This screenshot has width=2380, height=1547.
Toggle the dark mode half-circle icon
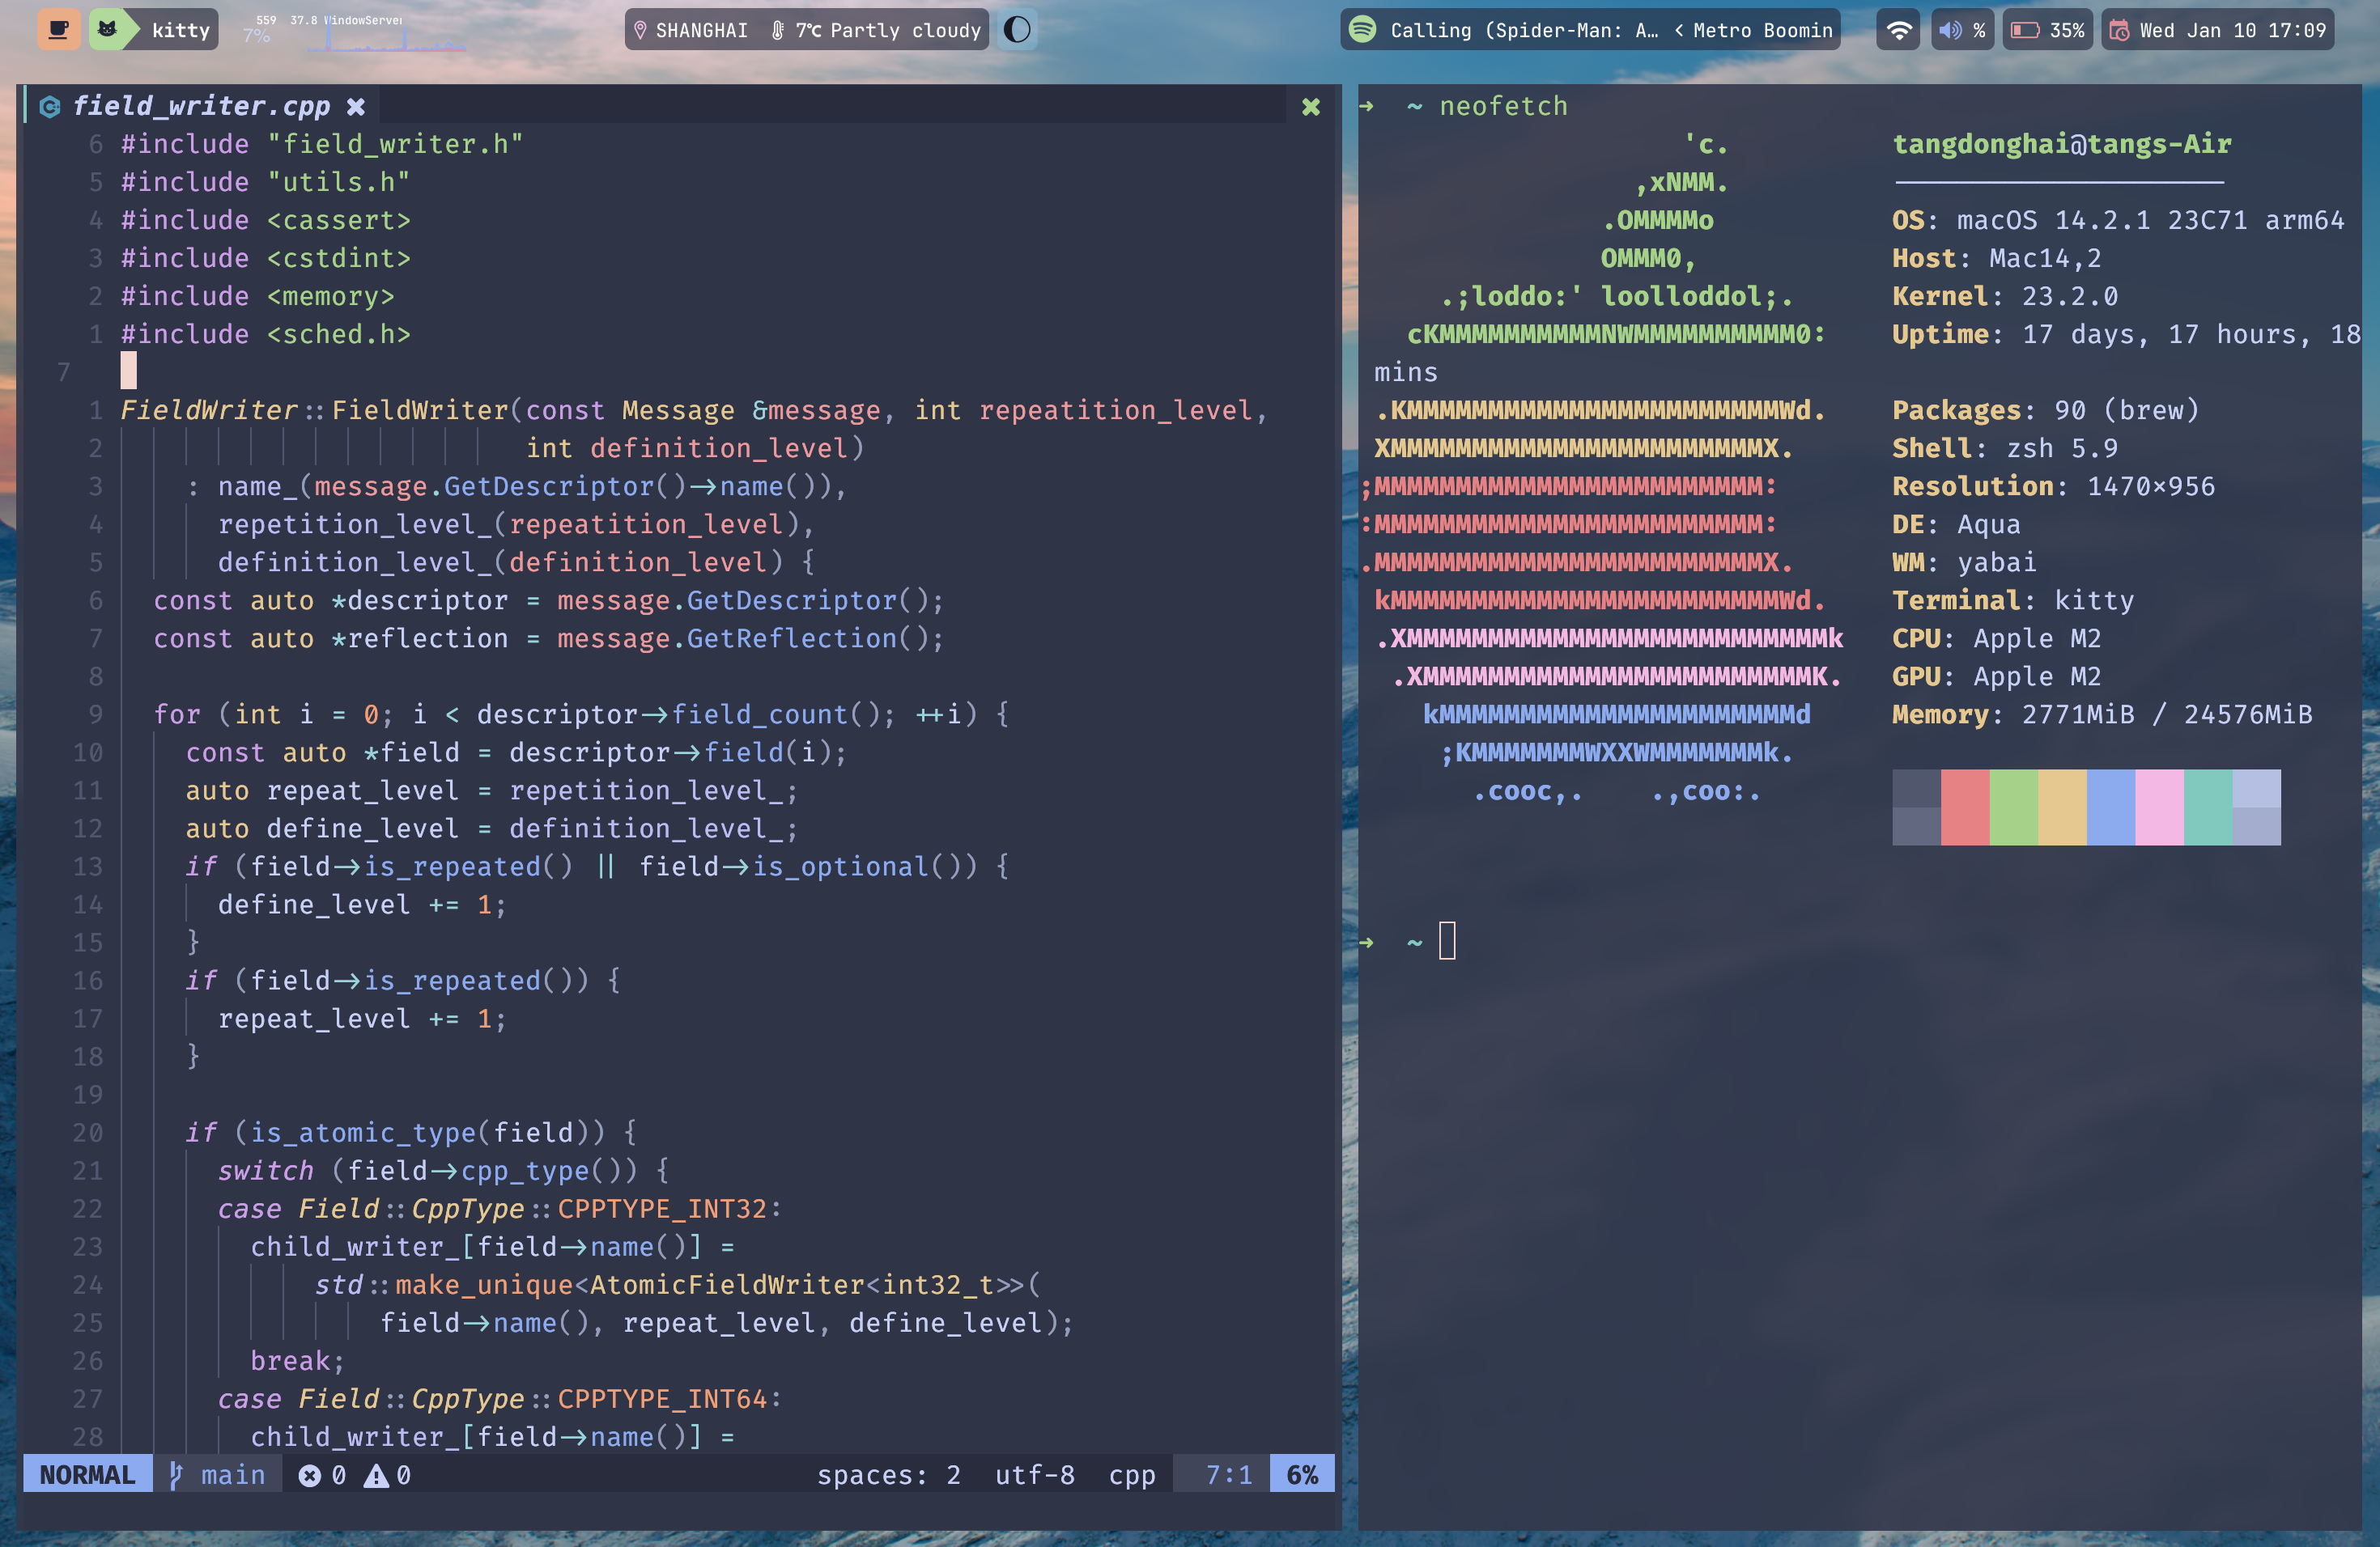1017,30
